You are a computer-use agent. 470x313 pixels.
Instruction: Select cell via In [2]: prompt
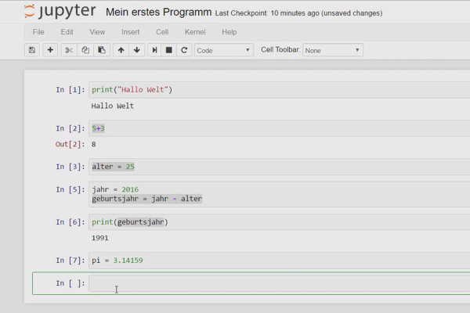click(x=70, y=128)
